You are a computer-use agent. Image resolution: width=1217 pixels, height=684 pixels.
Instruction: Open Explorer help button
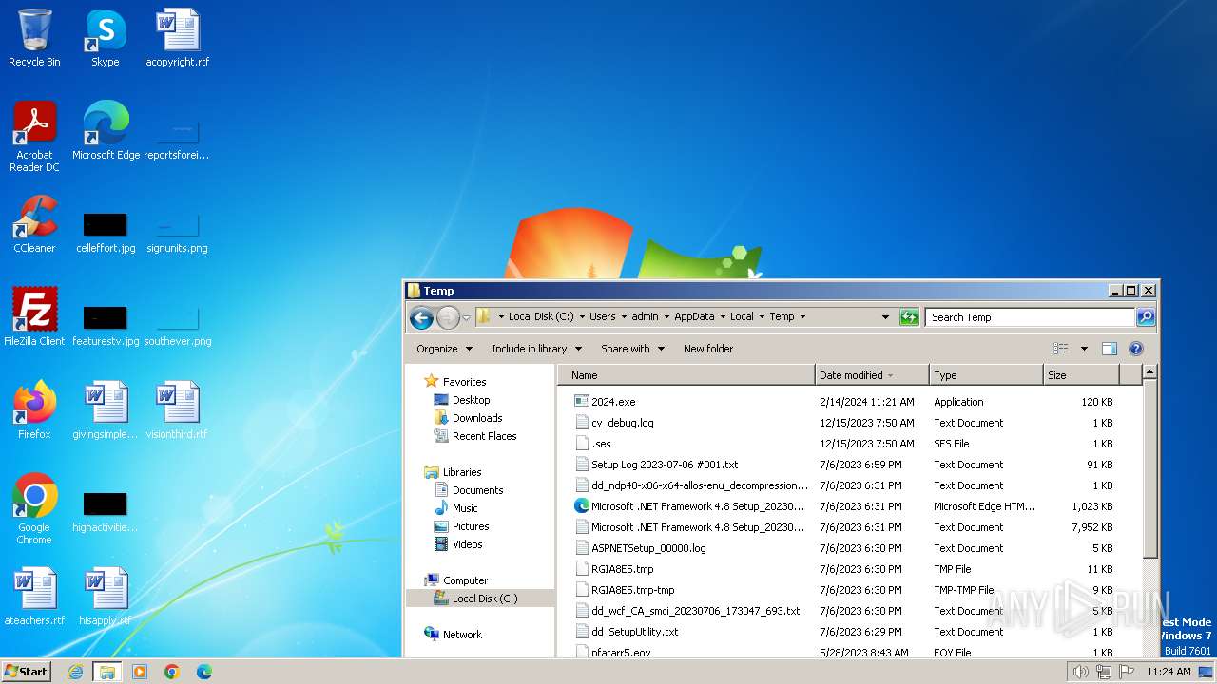tap(1135, 349)
